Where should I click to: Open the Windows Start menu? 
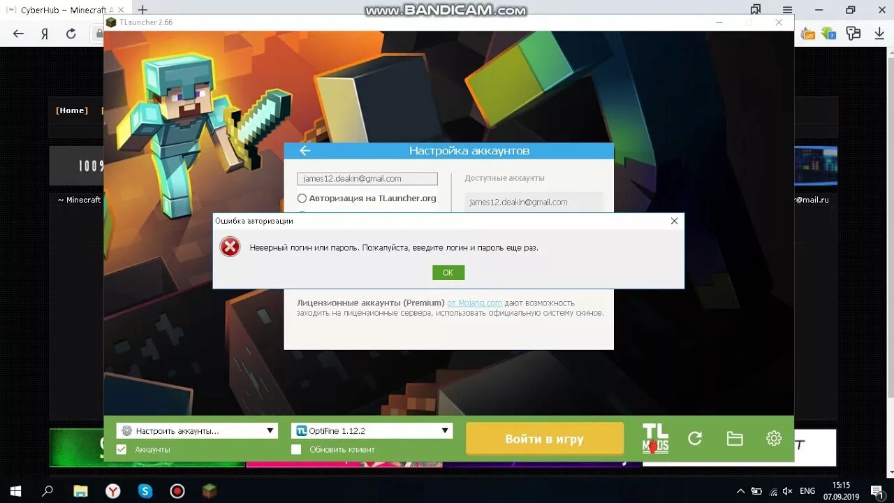pyautogui.click(x=15, y=491)
